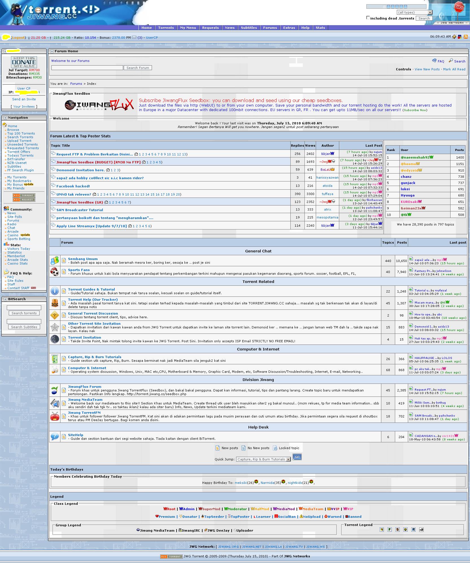The width and height of the screenshot is (470, 563).
Task: Click the JiwangFlux Forum bowl icon
Action: tap(55, 390)
